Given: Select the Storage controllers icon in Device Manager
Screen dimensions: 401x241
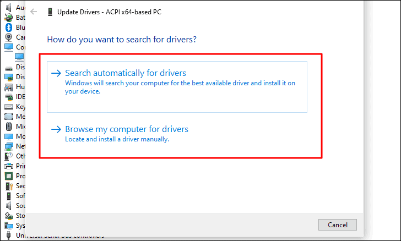Looking at the screenshot, I should pos(9,216).
